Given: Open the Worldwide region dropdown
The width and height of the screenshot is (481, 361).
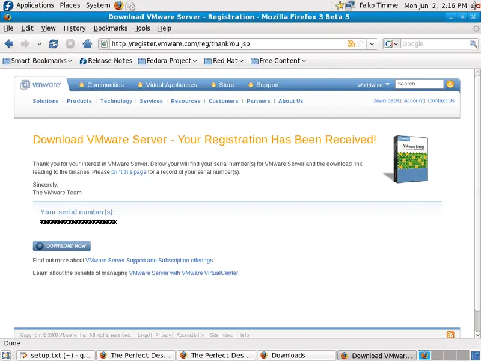Looking at the screenshot, I should click(373, 85).
